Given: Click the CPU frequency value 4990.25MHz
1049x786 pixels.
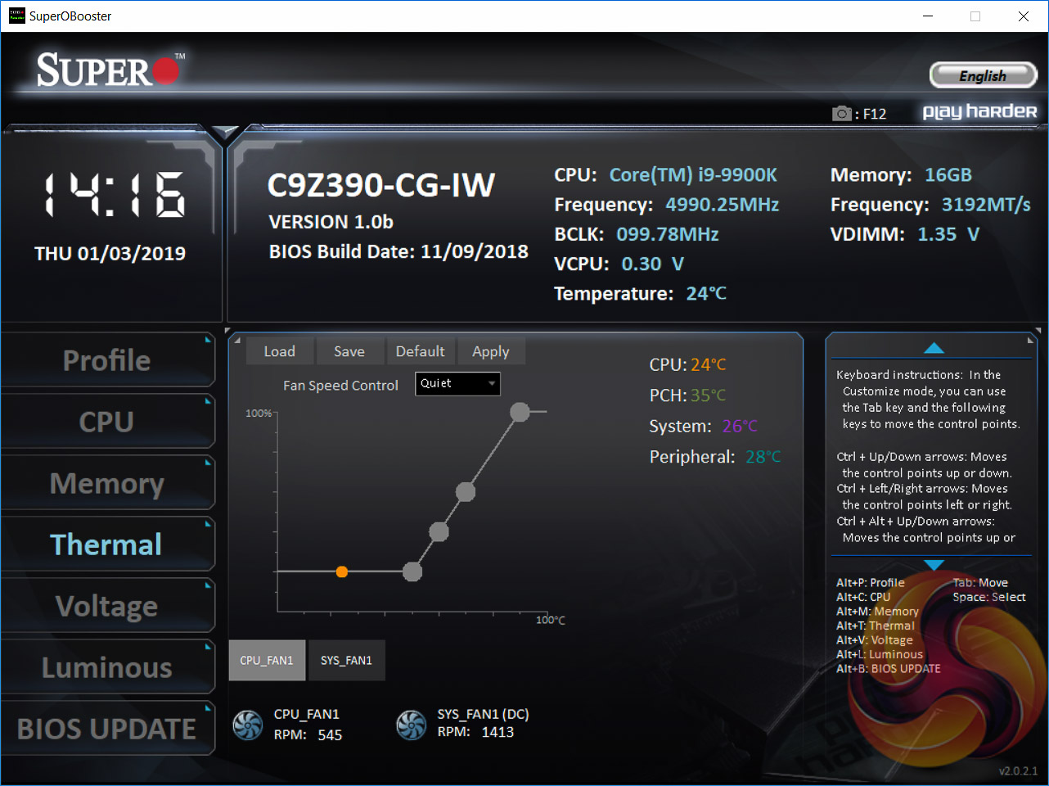Looking at the screenshot, I should 723,205.
